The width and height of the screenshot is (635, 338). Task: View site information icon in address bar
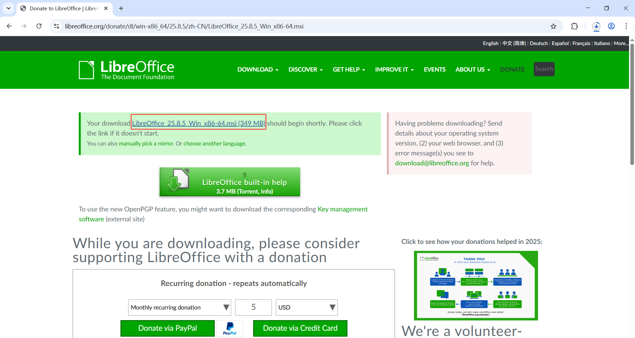[x=57, y=26]
